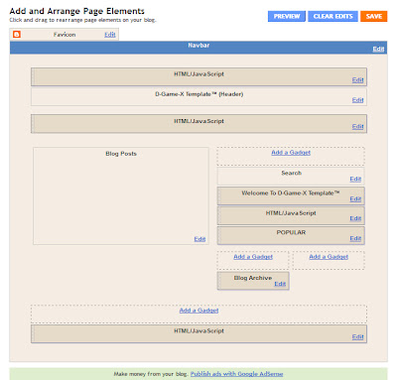Add a Gadget above the Search widget
Viewport: 397px width, 380px height.
tap(291, 153)
